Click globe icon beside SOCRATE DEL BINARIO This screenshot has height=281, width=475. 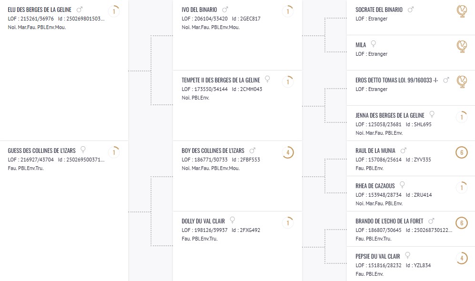(461, 11)
